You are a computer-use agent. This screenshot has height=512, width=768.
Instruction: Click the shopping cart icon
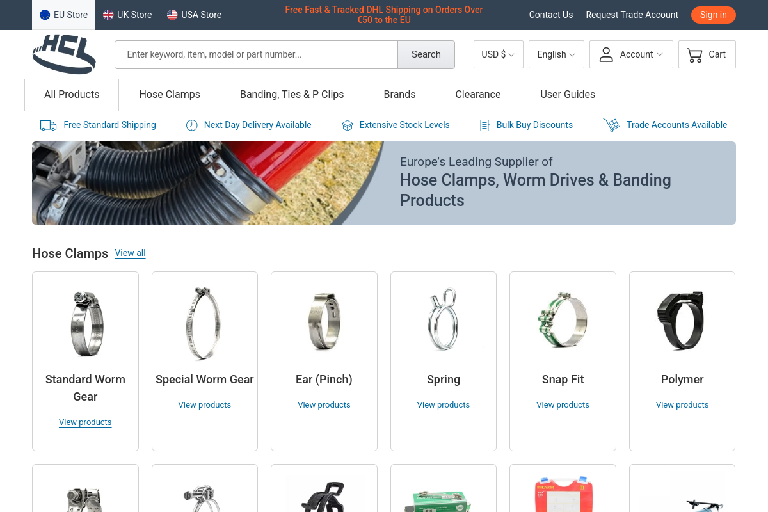click(x=694, y=55)
